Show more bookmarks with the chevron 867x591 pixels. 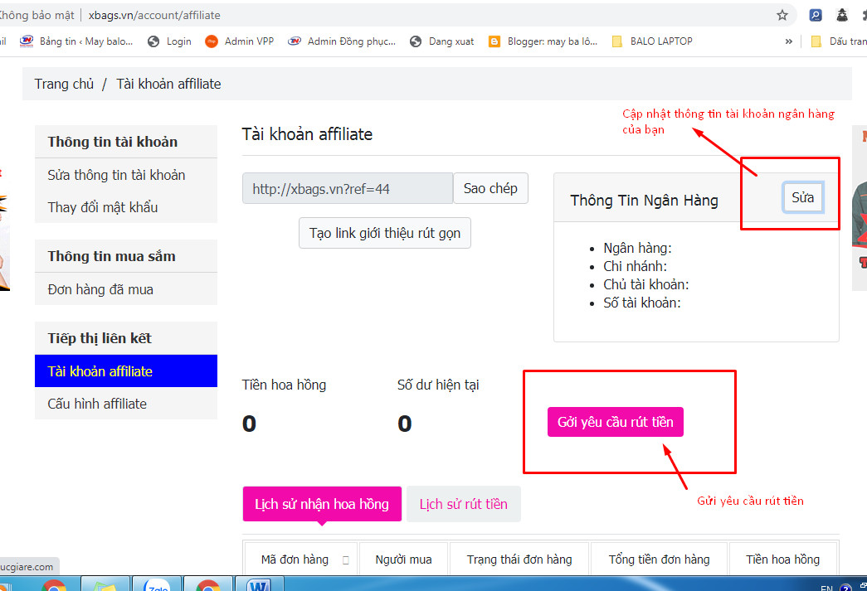pyautogui.click(x=788, y=41)
